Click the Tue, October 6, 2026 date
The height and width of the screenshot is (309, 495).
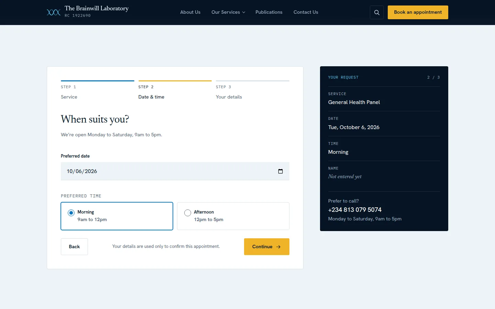[354, 127]
